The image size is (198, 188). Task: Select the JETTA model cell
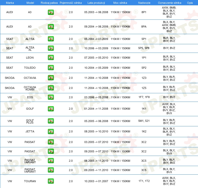30,131
